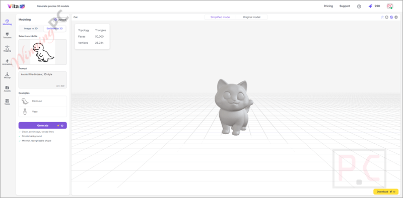Click the model name Cat label
The image size is (403, 198).
76,17
